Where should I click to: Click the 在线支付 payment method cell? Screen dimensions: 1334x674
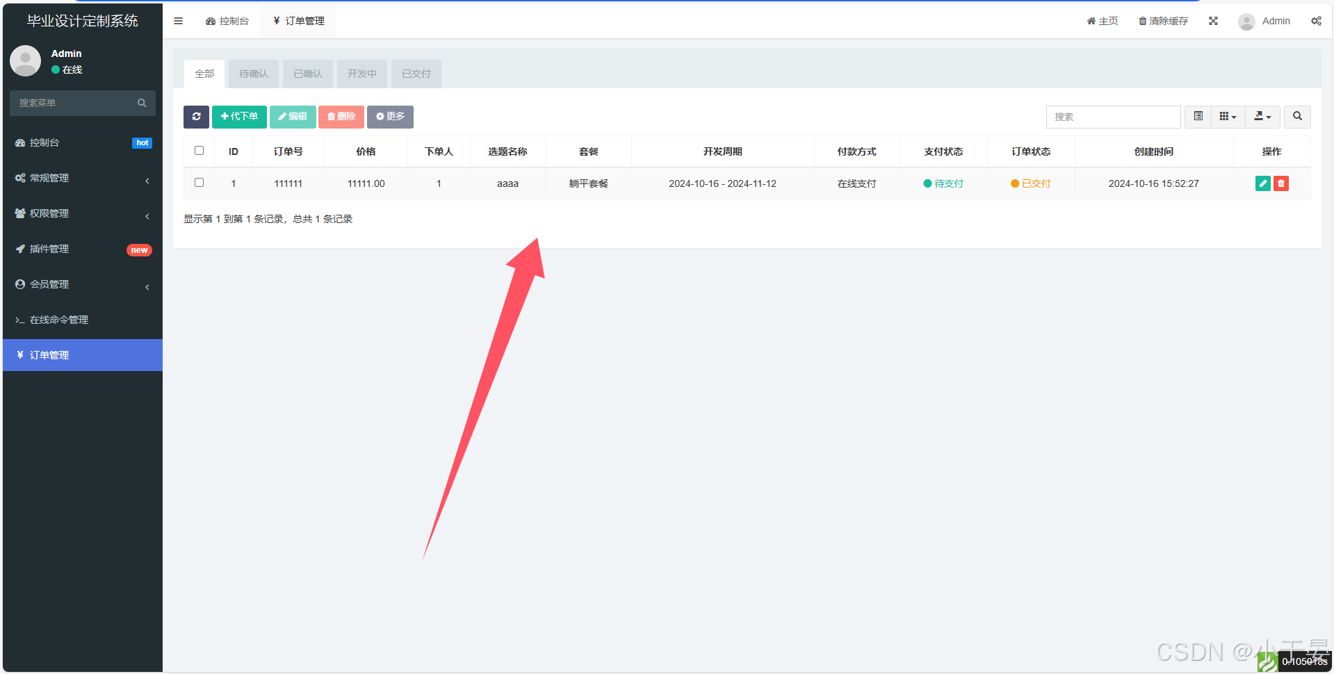857,183
